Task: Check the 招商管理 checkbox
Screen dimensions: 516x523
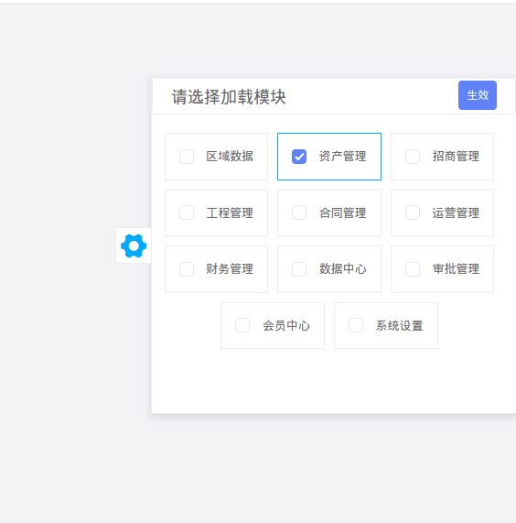Action: [x=413, y=157]
